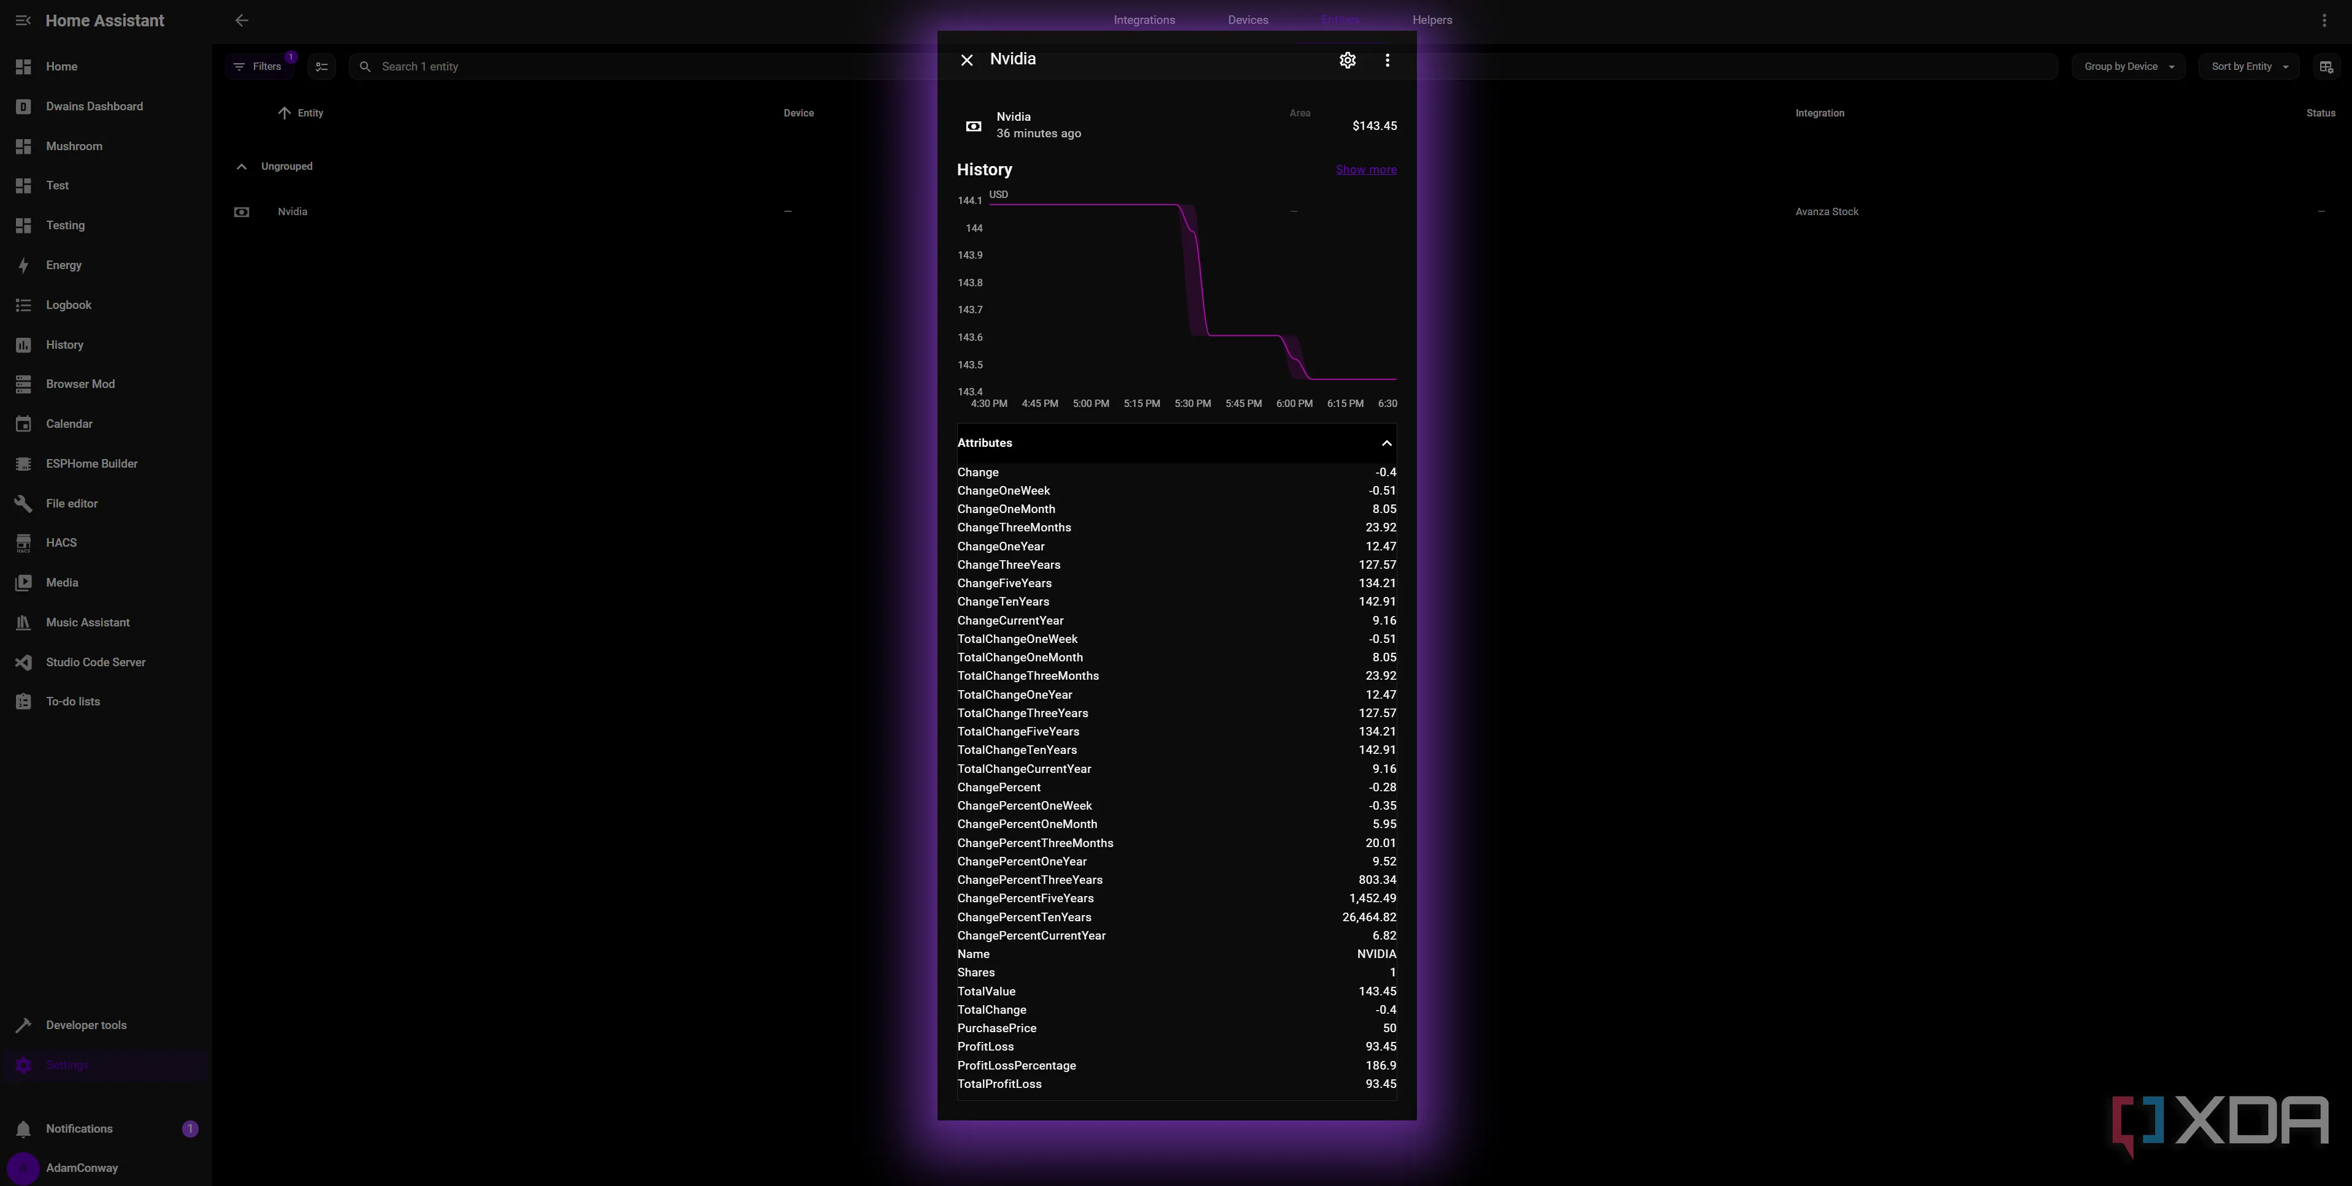The width and height of the screenshot is (2352, 1186).
Task: Click the Home Assistant title
Action: pyautogui.click(x=105, y=20)
